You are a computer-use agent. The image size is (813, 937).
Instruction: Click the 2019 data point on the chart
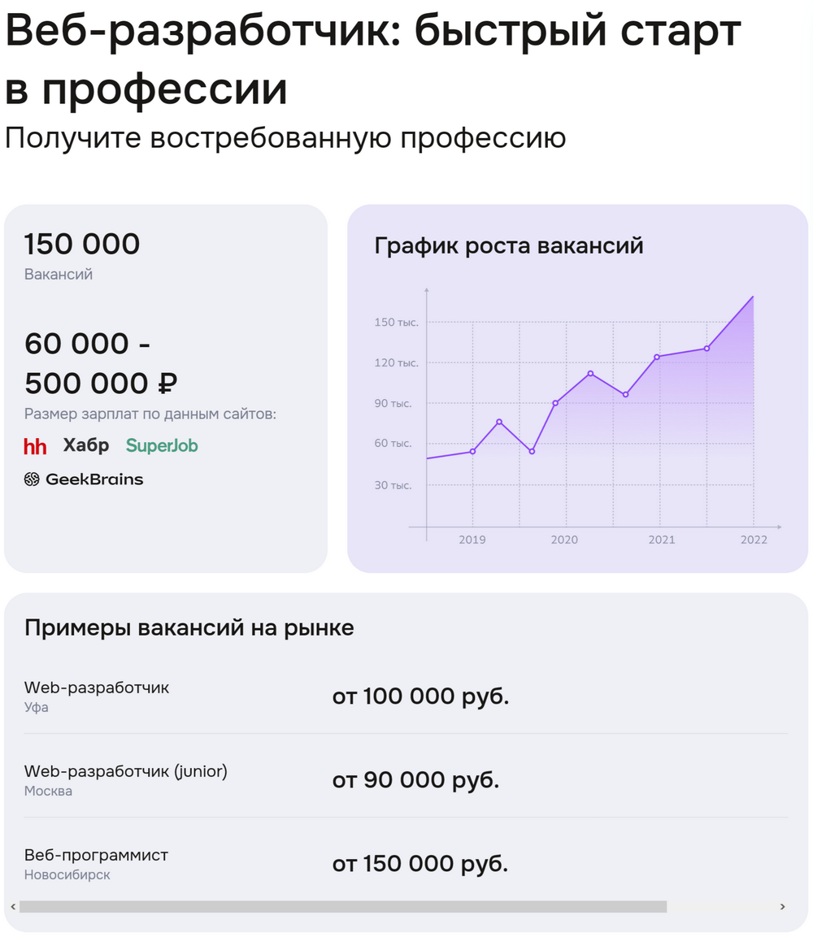(473, 451)
